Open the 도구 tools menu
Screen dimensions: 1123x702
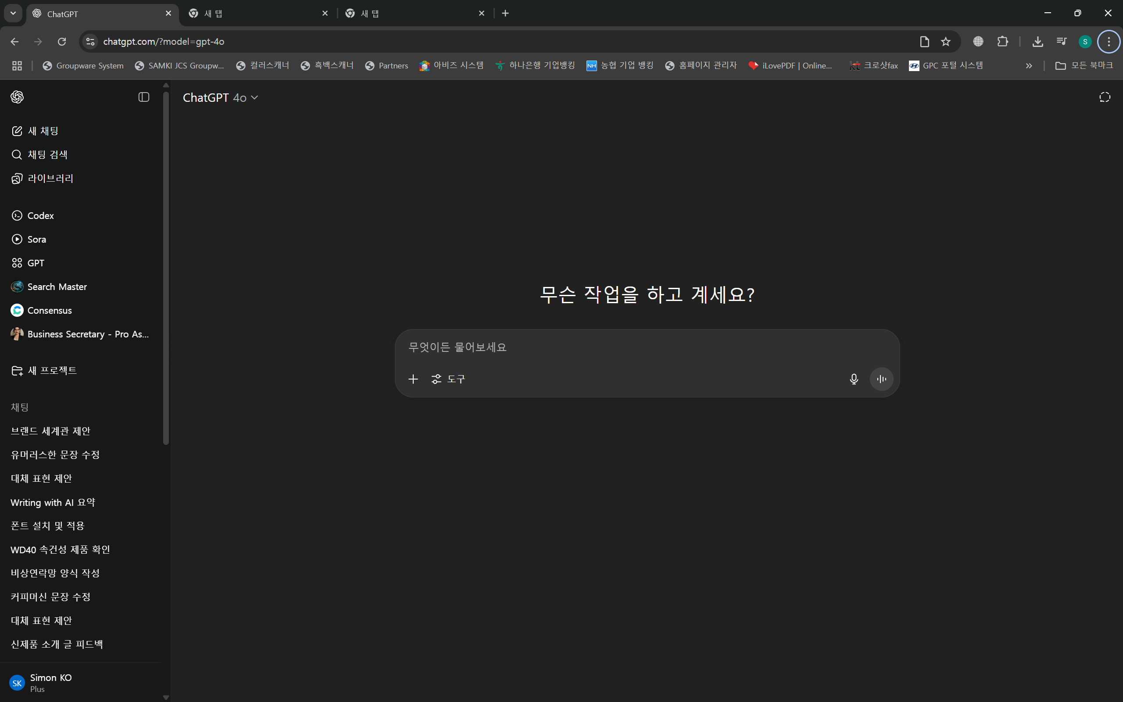click(448, 380)
